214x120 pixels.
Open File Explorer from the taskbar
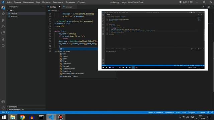coord(13,117)
